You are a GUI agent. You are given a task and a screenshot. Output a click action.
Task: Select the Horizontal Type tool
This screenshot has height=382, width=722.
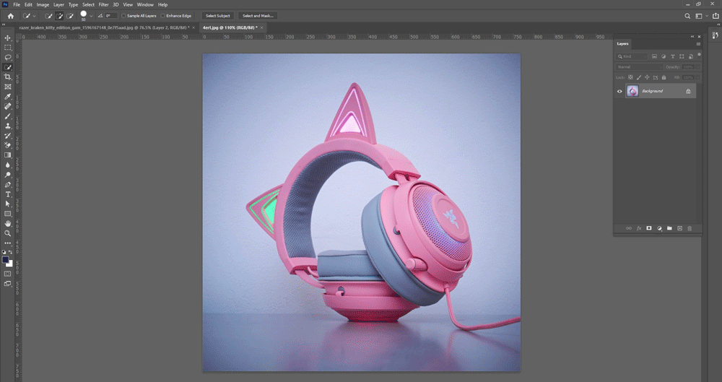coord(8,194)
